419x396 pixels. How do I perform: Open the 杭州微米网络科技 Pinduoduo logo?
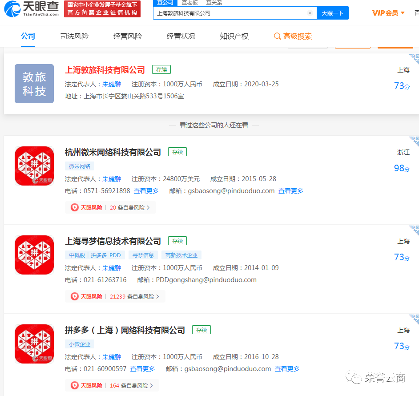click(x=34, y=166)
